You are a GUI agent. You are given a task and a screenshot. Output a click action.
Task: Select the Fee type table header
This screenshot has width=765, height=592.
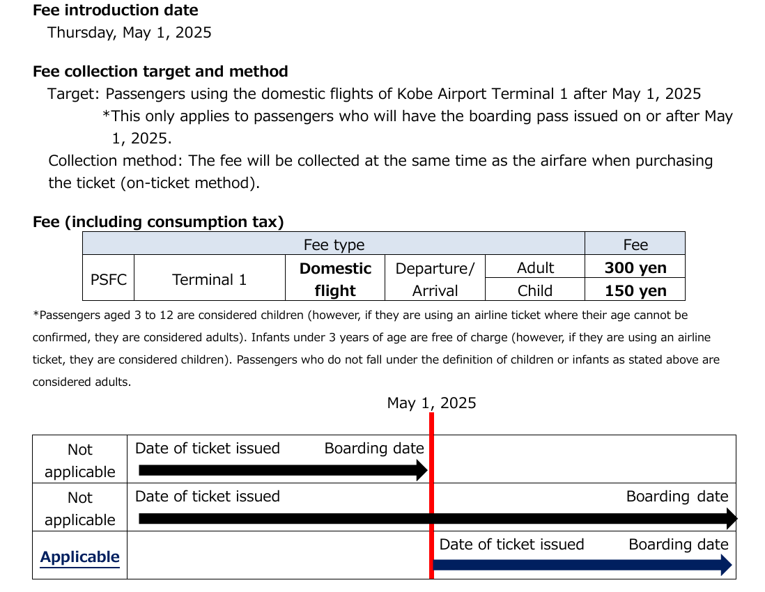[334, 244]
